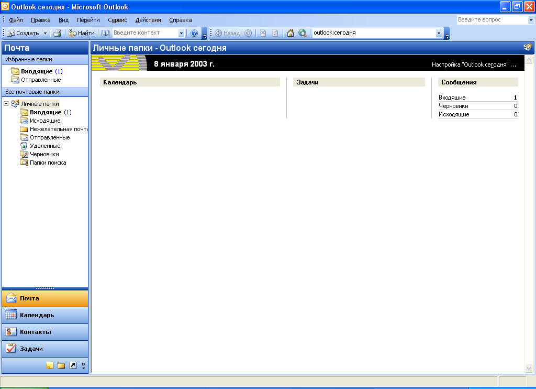Click the Back arrow icon

click(x=218, y=33)
